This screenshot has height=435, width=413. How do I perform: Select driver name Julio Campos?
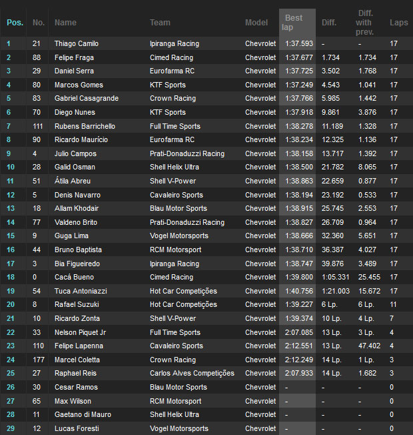tap(75, 153)
